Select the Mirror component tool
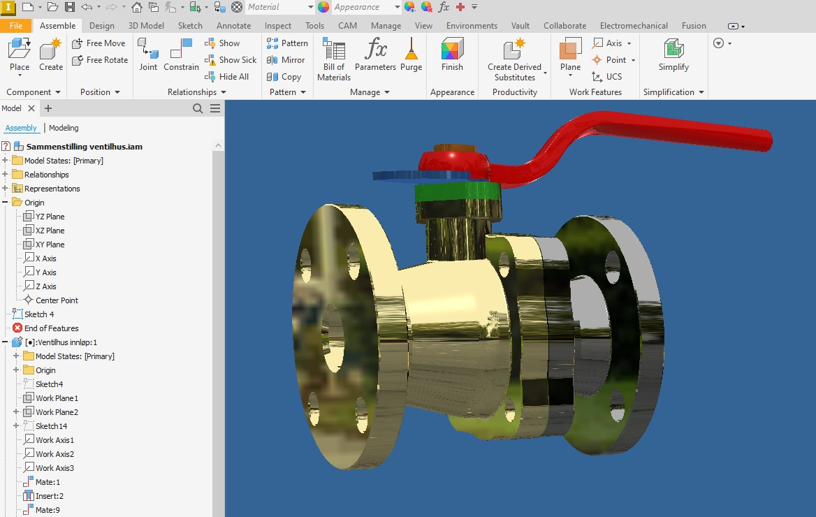Screen dimensions: 816x517 point(286,60)
